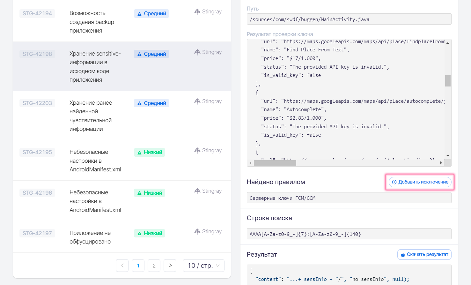471x285 pixels.
Task: Open issue STG-42194 ID tag
Action: (37, 13)
